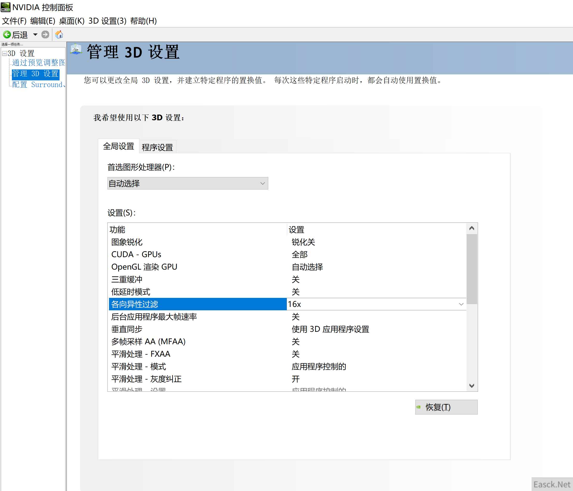Image resolution: width=573 pixels, height=491 pixels.
Task: Select the 垂直同步 row
Action: [x=287, y=329]
